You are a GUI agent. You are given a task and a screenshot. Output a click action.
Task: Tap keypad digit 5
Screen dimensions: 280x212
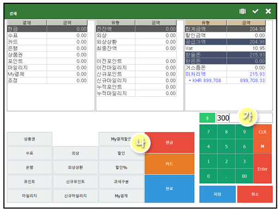click(x=226, y=146)
